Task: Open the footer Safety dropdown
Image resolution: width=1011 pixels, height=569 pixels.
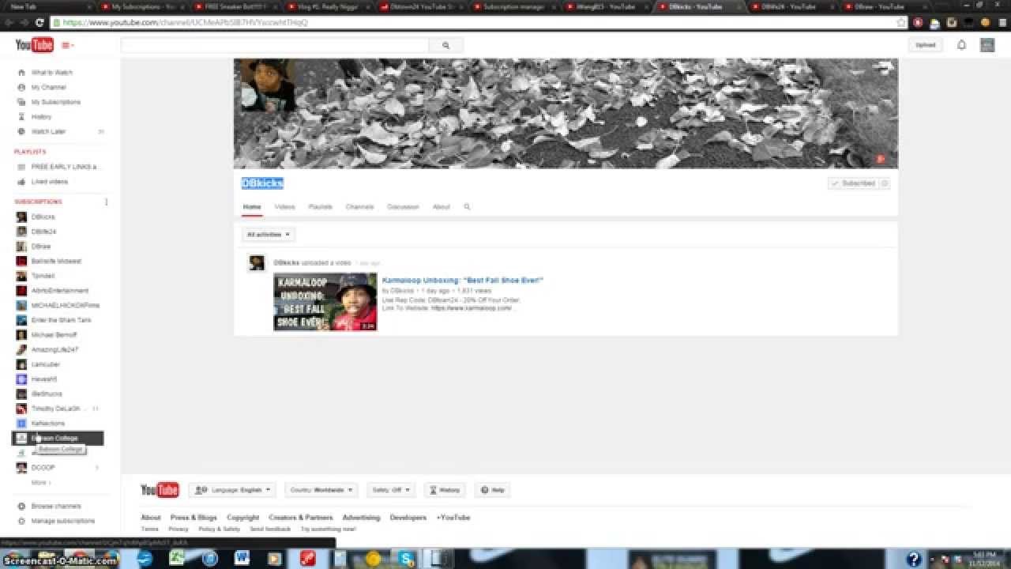Action: [390, 490]
